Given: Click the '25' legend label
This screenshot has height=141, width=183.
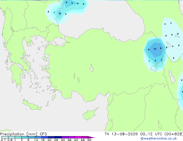Looking at the screenshot, I should pyautogui.click(x=56, y=140).
